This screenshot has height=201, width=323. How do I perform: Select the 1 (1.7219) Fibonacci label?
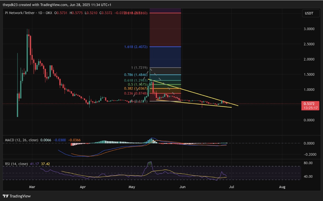click(x=139, y=68)
